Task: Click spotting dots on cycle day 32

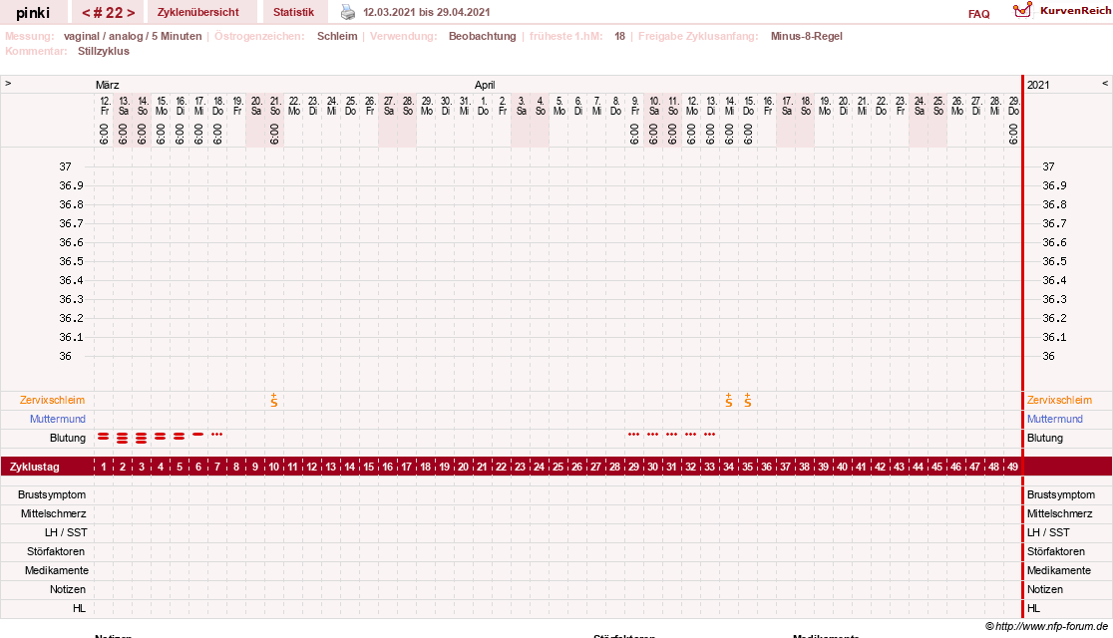Action: pos(691,435)
